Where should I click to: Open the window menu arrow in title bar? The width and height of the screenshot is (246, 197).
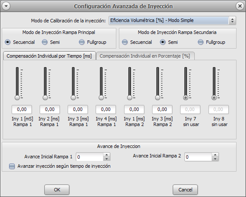click(6, 6)
